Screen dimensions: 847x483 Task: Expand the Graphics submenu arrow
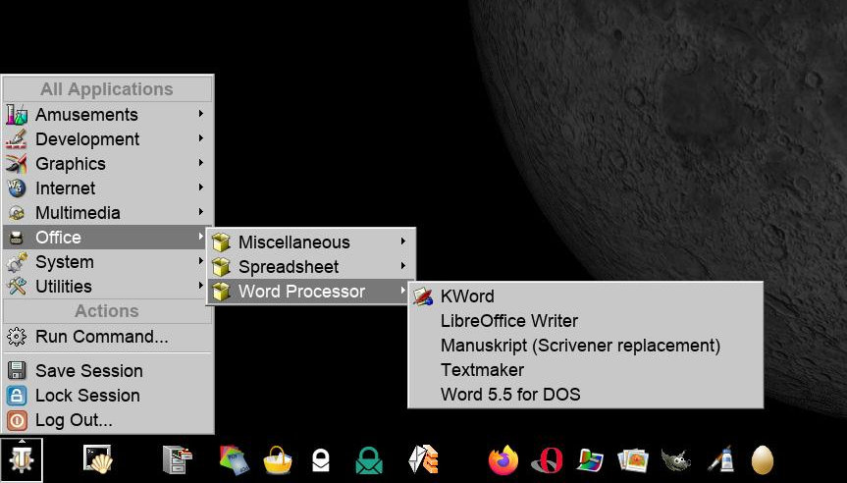[201, 162]
